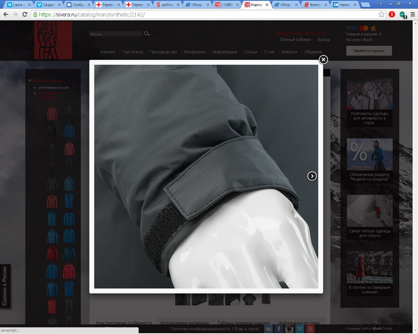Open a new browser tab
418x334 pixels.
coord(365,5)
